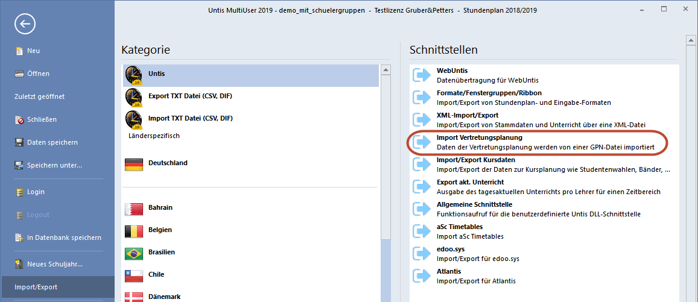Select the Bahrain country label

click(160, 207)
